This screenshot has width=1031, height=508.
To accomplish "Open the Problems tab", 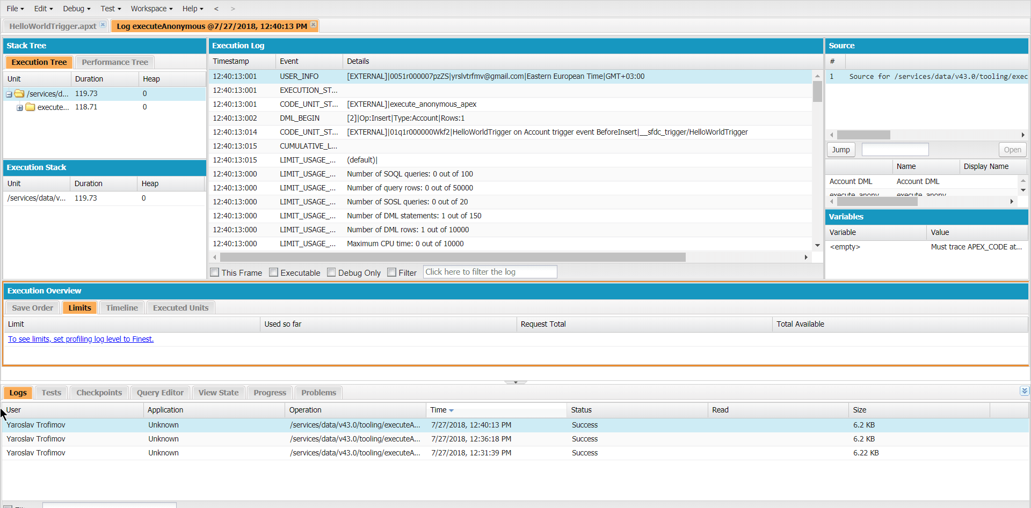I will click(x=318, y=393).
